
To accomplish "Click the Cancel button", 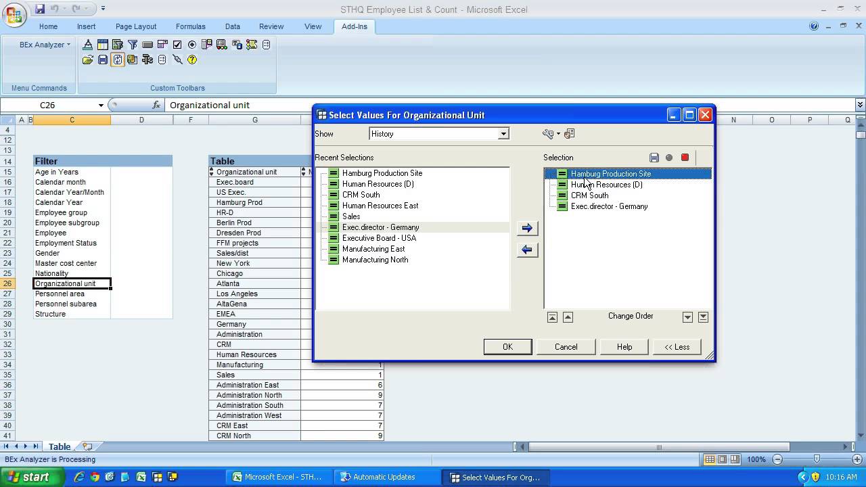I will pos(566,347).
